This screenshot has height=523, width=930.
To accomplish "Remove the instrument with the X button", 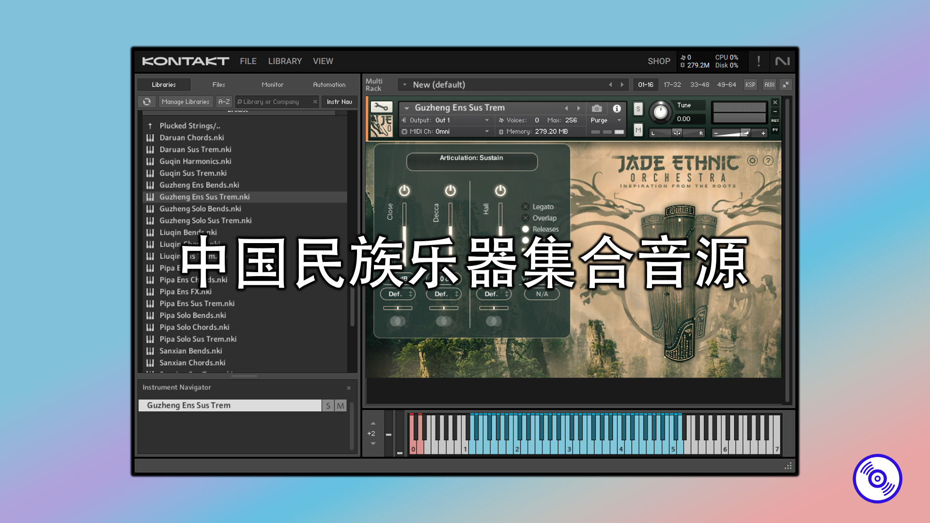I will (x=775, y=102).
